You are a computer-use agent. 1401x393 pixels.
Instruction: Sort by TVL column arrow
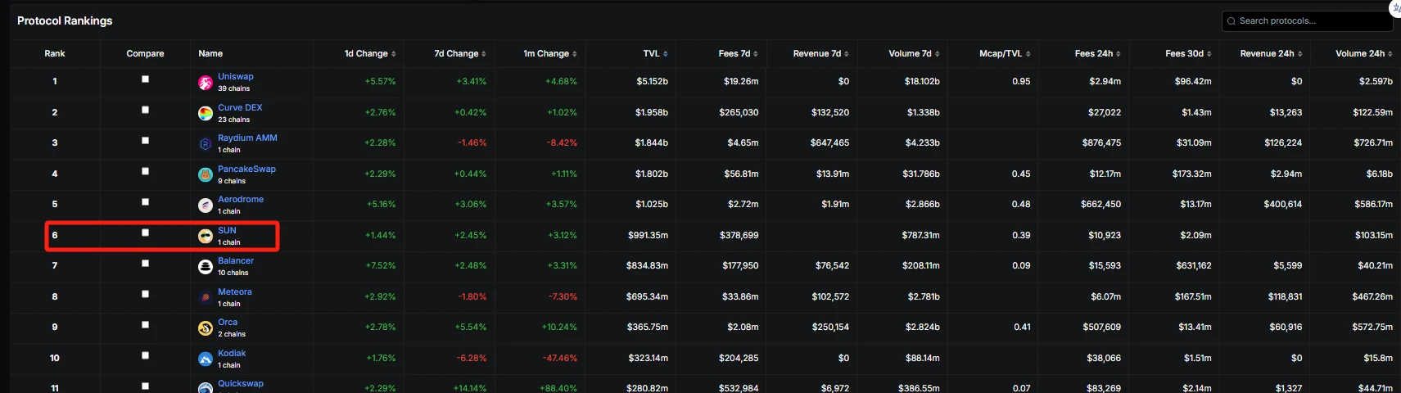[x=665, y=54]
